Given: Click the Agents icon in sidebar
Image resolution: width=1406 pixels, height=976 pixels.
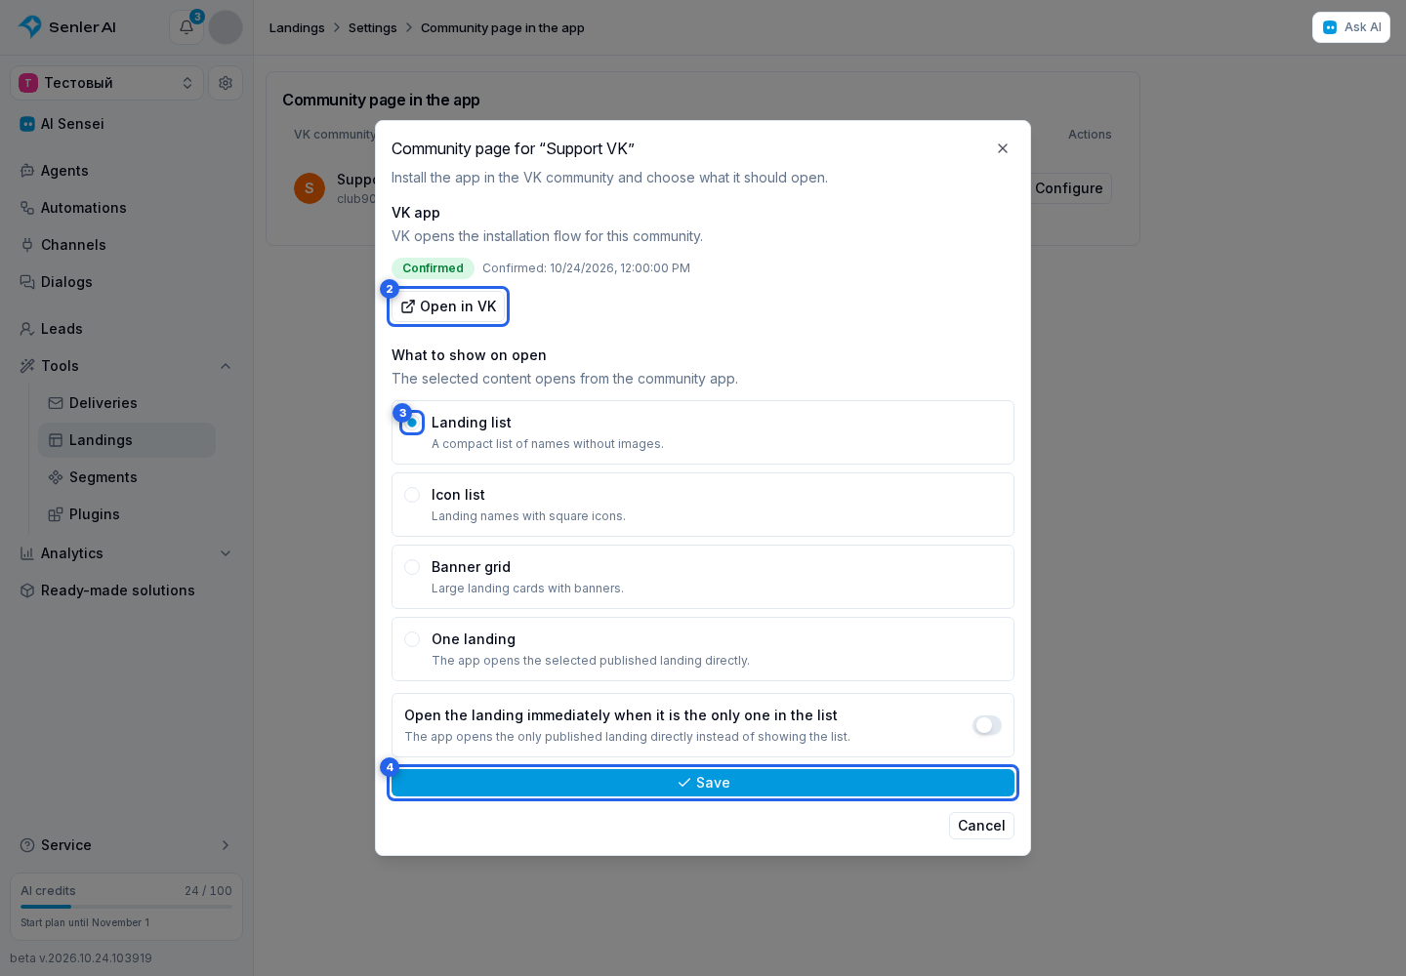Looking at the screenshot, I should click(27, 171).
